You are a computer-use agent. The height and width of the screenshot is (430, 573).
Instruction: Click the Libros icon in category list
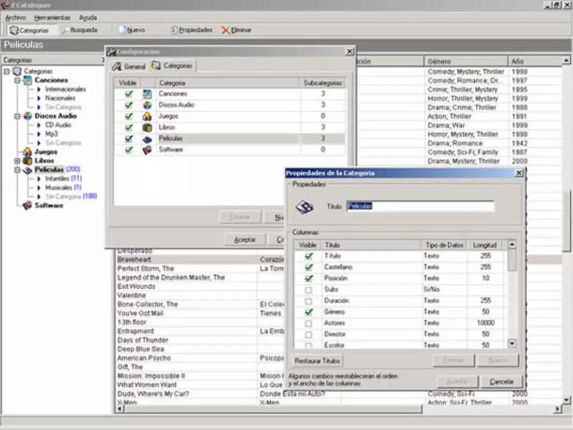tap(147, 127)
